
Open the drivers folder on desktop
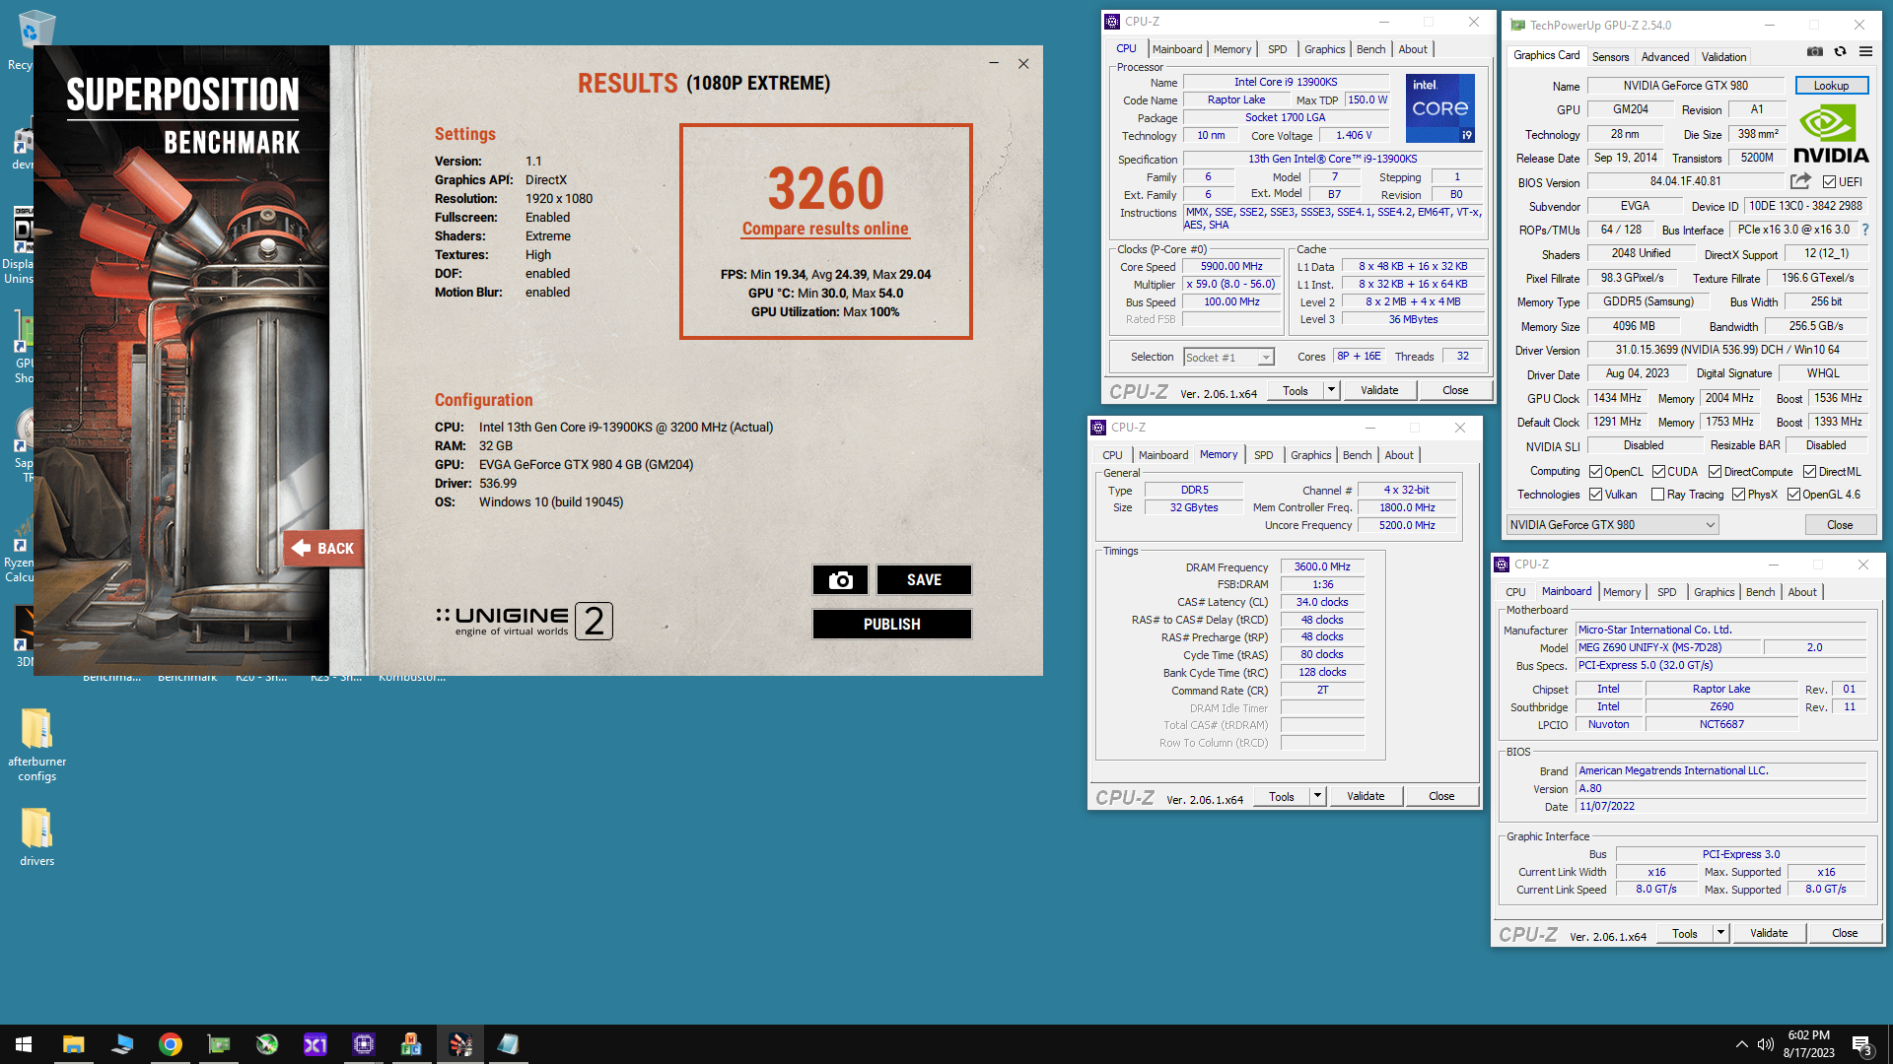pyautogui.click(x=36, y=837)
